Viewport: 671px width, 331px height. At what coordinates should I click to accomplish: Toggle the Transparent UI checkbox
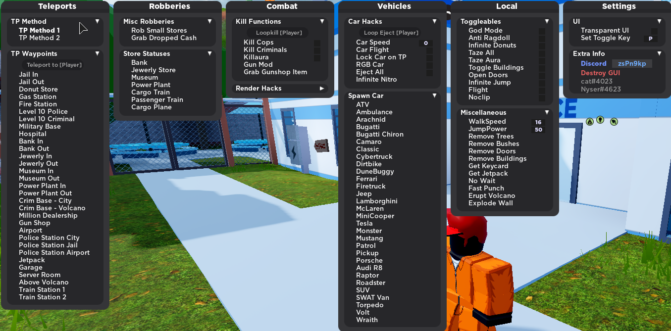654,31
